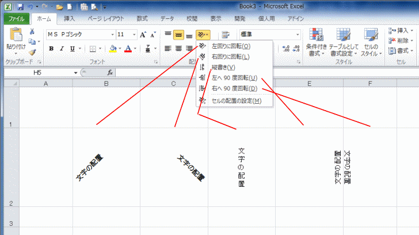Choose 左へ90度回転 from orientation menu
This screenshot has height=235, width=419.
[234, 78]
